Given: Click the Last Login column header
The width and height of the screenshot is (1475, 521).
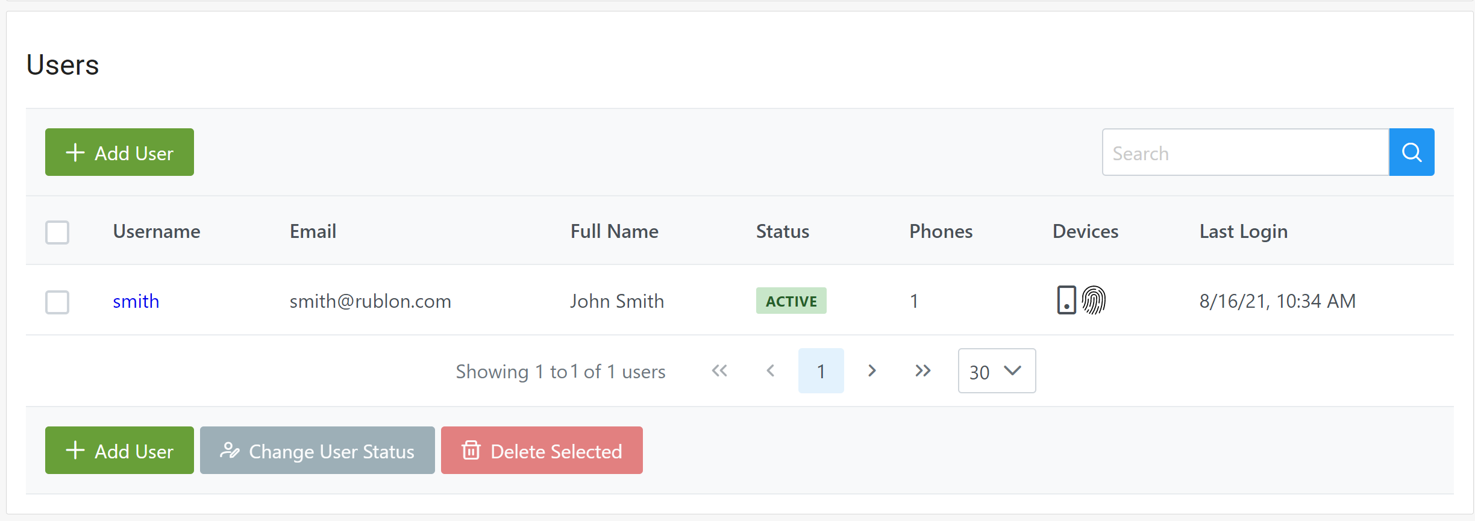Looking at the screenshot, I should point(1243,231).
